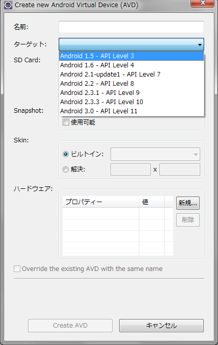This screenshot has height=345, width=218.
Task: Select Android 1.6 - API Level 4
Action: 131,65
